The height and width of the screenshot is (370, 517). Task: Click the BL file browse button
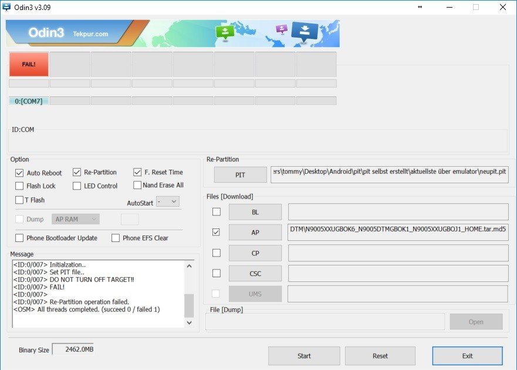tap(255, 212)
